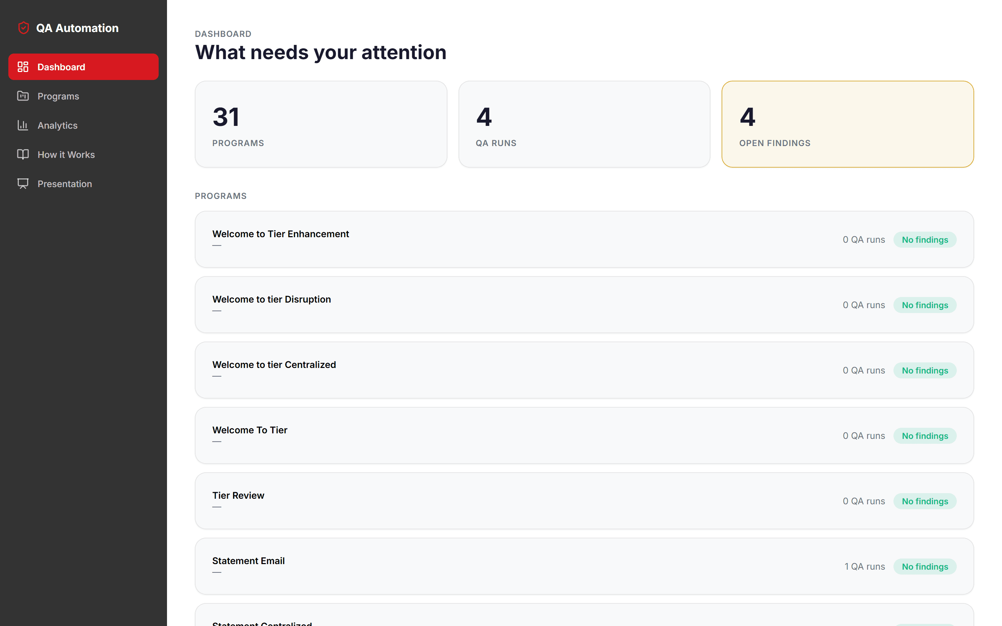Click the Dashboard grid icon in sidebar
1002x626 pixels.
(23, 67)
